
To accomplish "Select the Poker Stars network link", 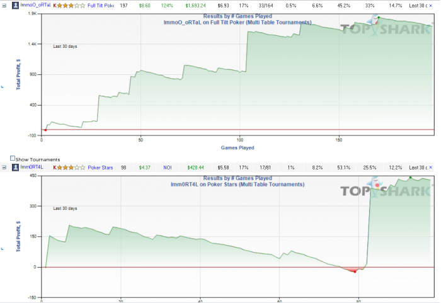I will [100, 168].
